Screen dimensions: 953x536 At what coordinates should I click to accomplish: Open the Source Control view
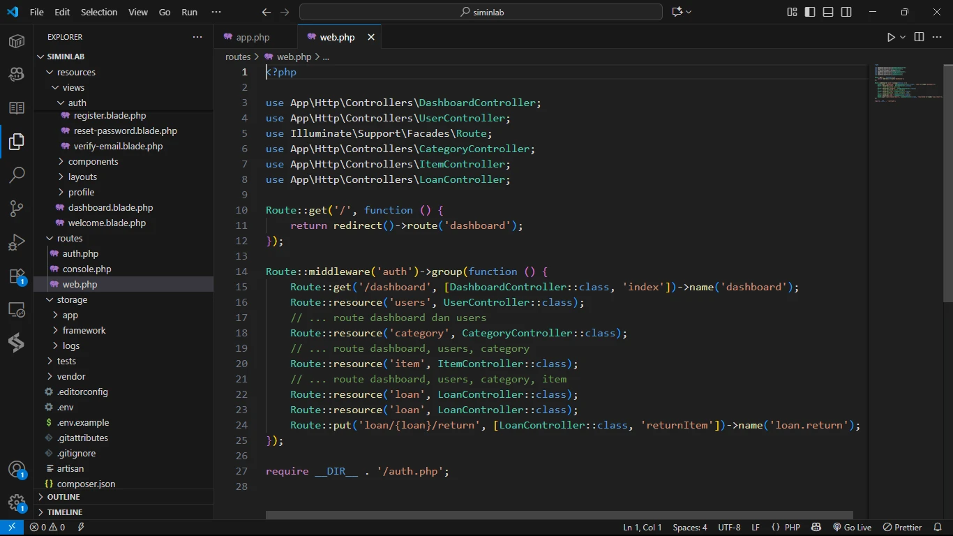pyautogui.click(x=17, y=208)
